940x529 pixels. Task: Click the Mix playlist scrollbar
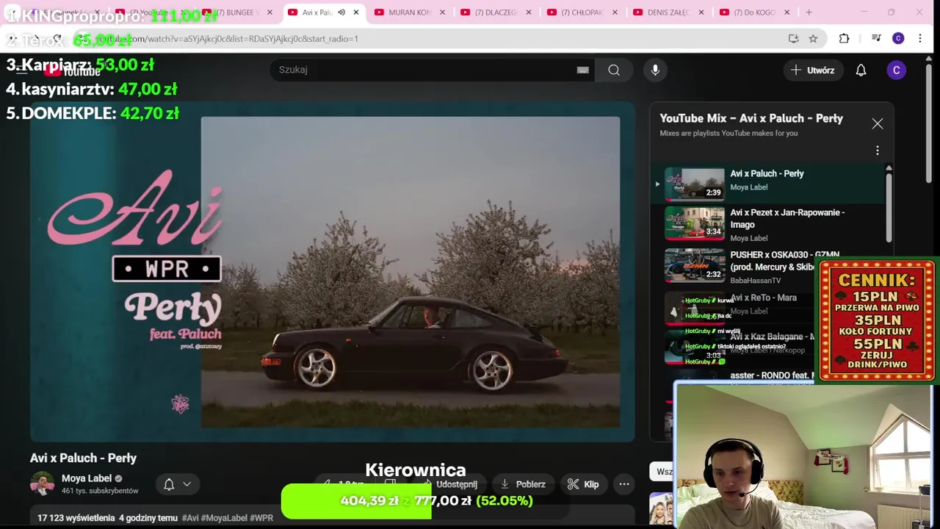pyautogui.click(x=889, y=206)
